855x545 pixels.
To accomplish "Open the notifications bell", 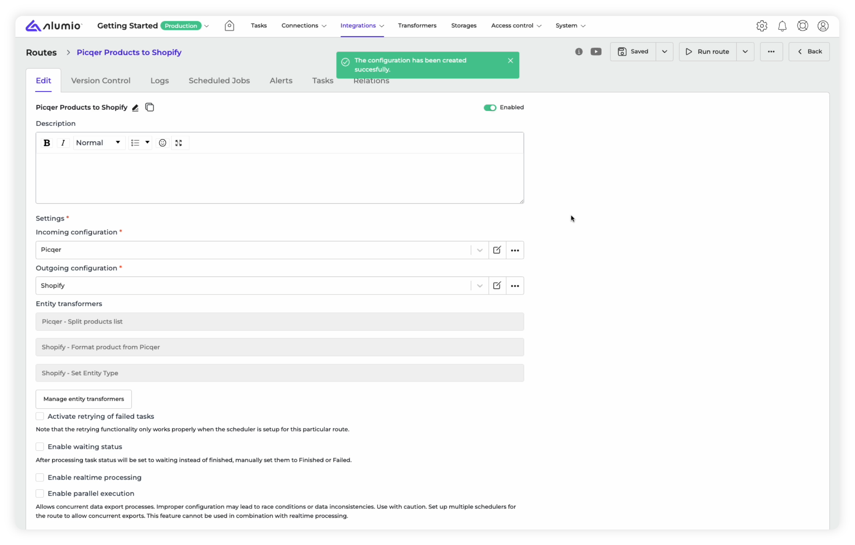I will (x=782, y=26).
